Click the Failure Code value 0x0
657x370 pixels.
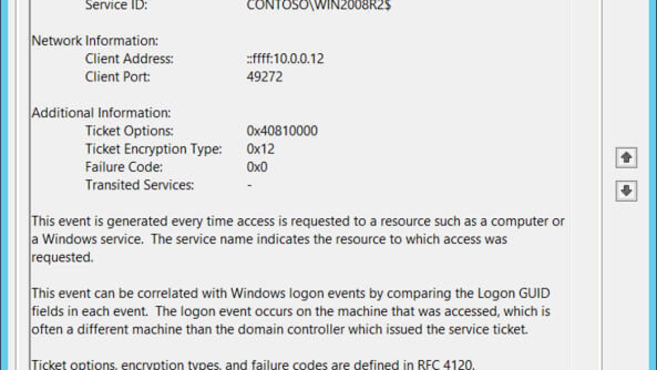tap(257, 167)
